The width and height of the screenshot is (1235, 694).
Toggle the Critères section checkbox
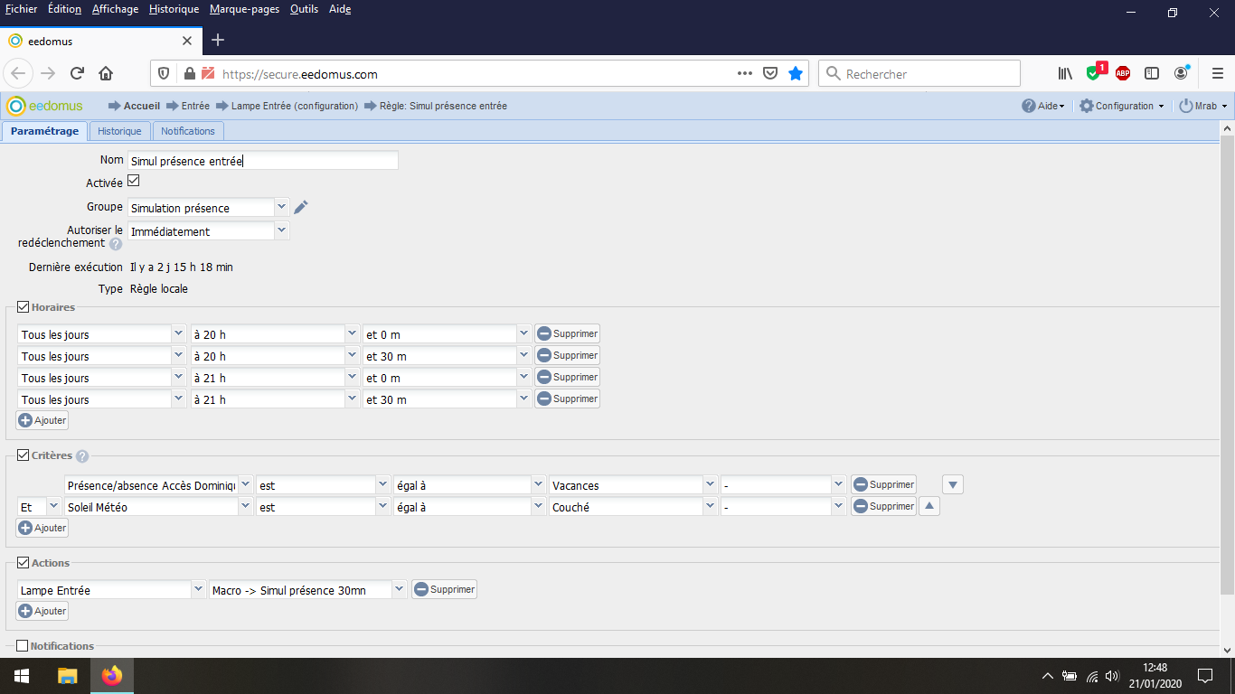[x=24, y=455]
